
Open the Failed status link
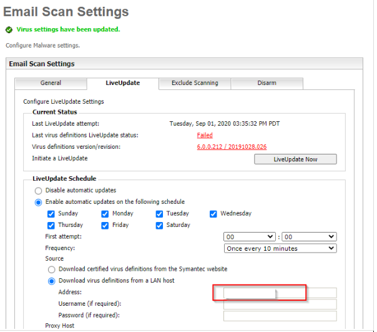click(205, 135)
